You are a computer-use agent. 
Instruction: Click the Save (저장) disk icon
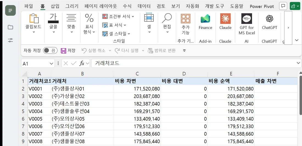tap(63, 51)
